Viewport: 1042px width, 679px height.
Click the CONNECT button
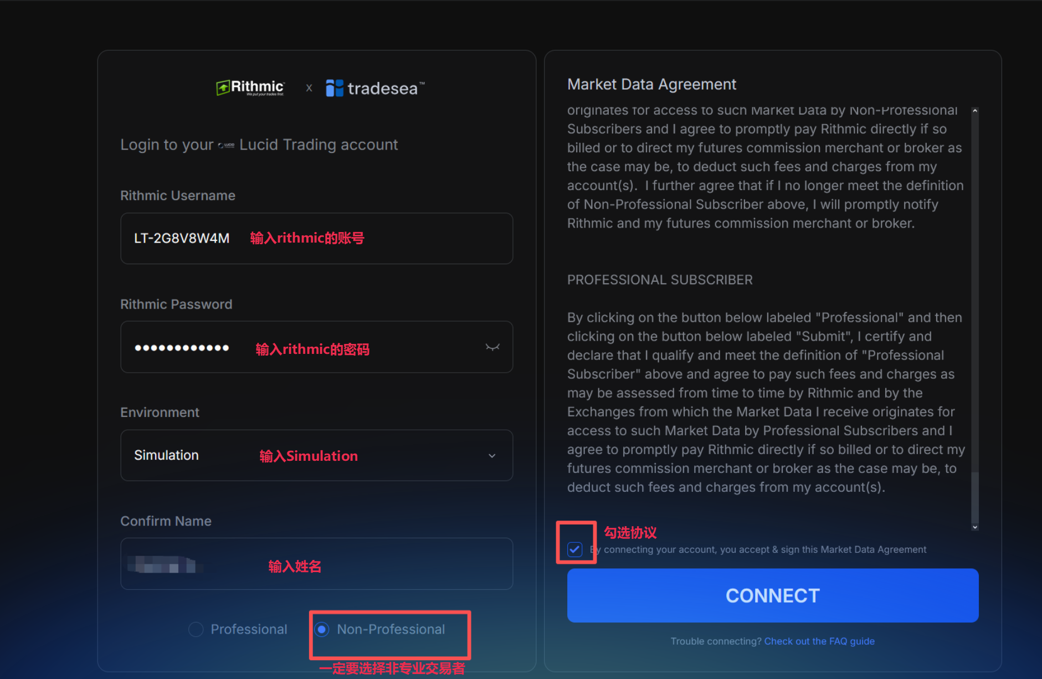pos(773,595)
